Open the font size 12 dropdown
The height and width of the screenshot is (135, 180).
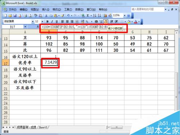42,22
